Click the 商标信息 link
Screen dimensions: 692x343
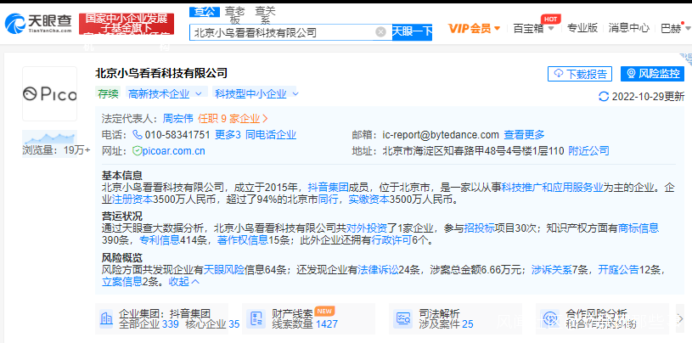click(x=639, y=228)
